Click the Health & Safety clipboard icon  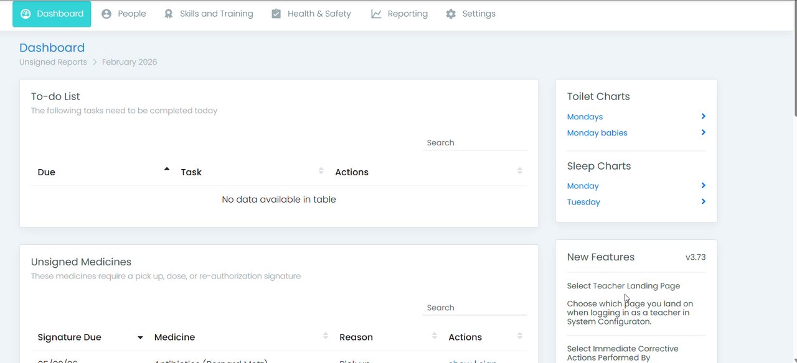coord(276,14)
